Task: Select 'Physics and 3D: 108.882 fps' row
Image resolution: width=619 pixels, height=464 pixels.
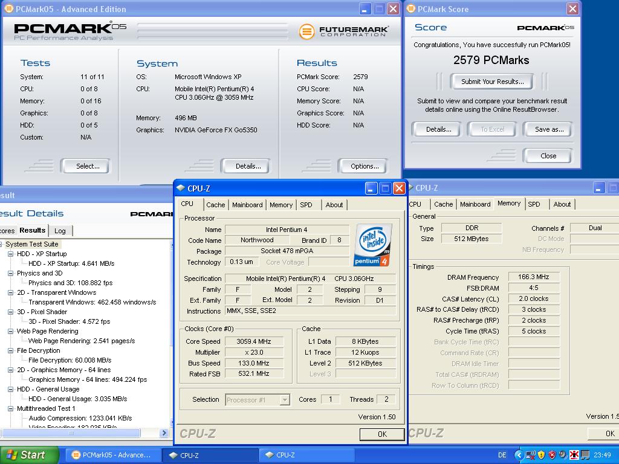Action: [70, 283]
